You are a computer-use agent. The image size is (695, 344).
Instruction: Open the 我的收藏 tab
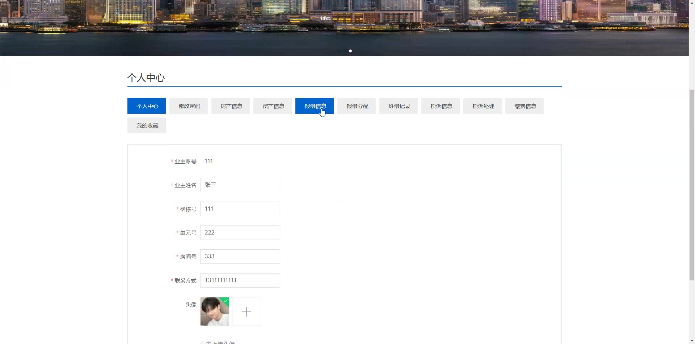[147, 125]
